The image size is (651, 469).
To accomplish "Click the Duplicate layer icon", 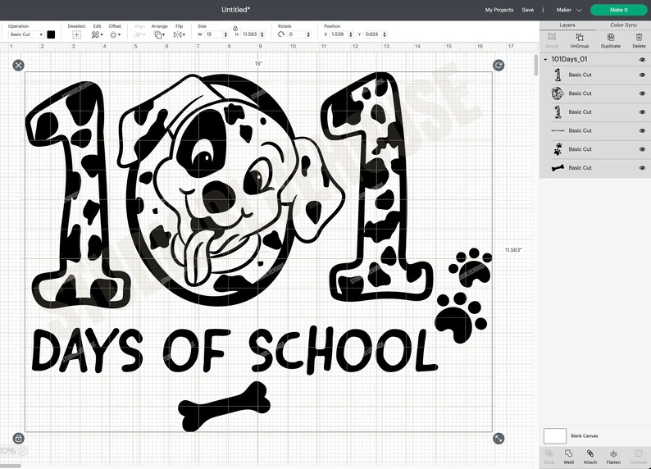I will tap(611, 37).
